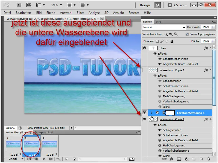Hide the Wasserform Kopie 2 layer
Image resolution: width=218 pixels, height=163 pixels.
[x=145, y=119]
